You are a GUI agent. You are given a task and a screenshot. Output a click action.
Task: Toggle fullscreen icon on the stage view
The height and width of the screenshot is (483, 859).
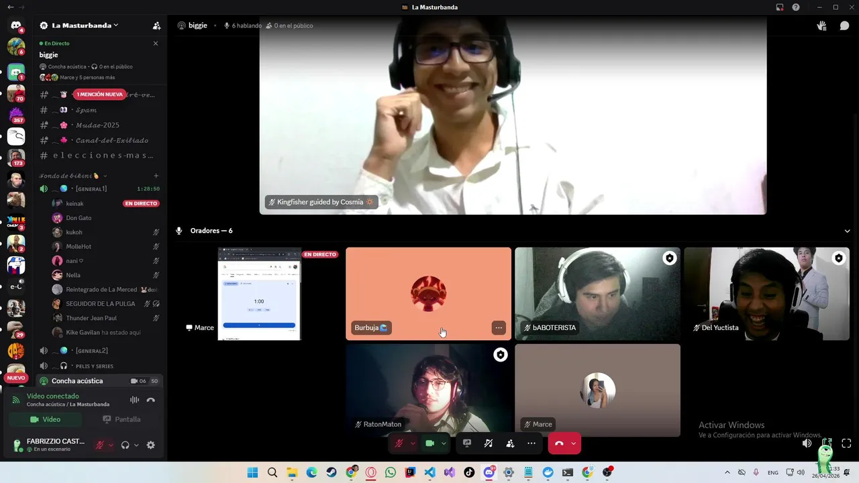pyautogui.click(x=846, y=443)
